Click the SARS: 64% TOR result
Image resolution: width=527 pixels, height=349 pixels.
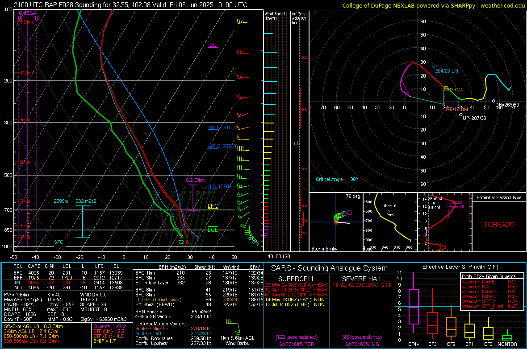point(297,344)
